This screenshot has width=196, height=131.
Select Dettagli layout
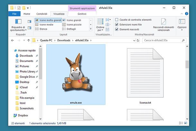pyautogui.click(x=69, y=29)
